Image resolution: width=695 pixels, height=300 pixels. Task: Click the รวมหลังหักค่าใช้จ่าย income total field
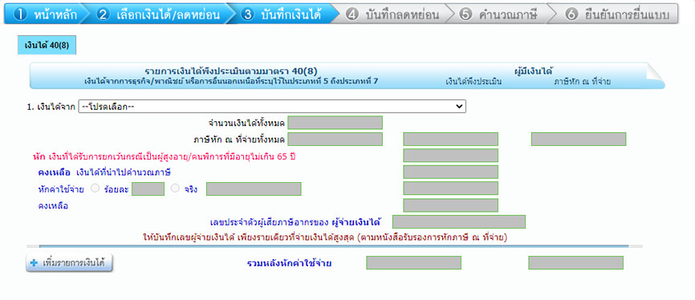click(x=413, y=263)
